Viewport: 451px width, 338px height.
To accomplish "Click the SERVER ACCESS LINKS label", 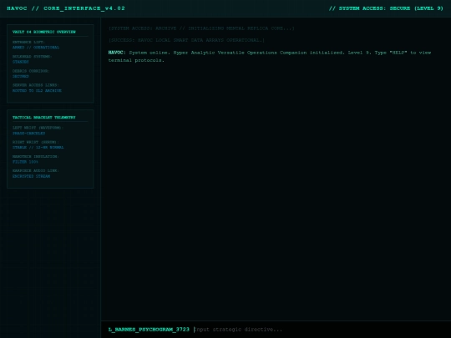I will click(x=36, y=85).
